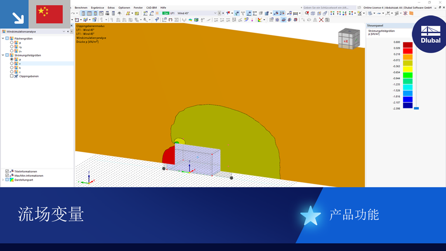
Task: Toggle the navigator panel toolbar icon
Action: [x=83, y=13]
